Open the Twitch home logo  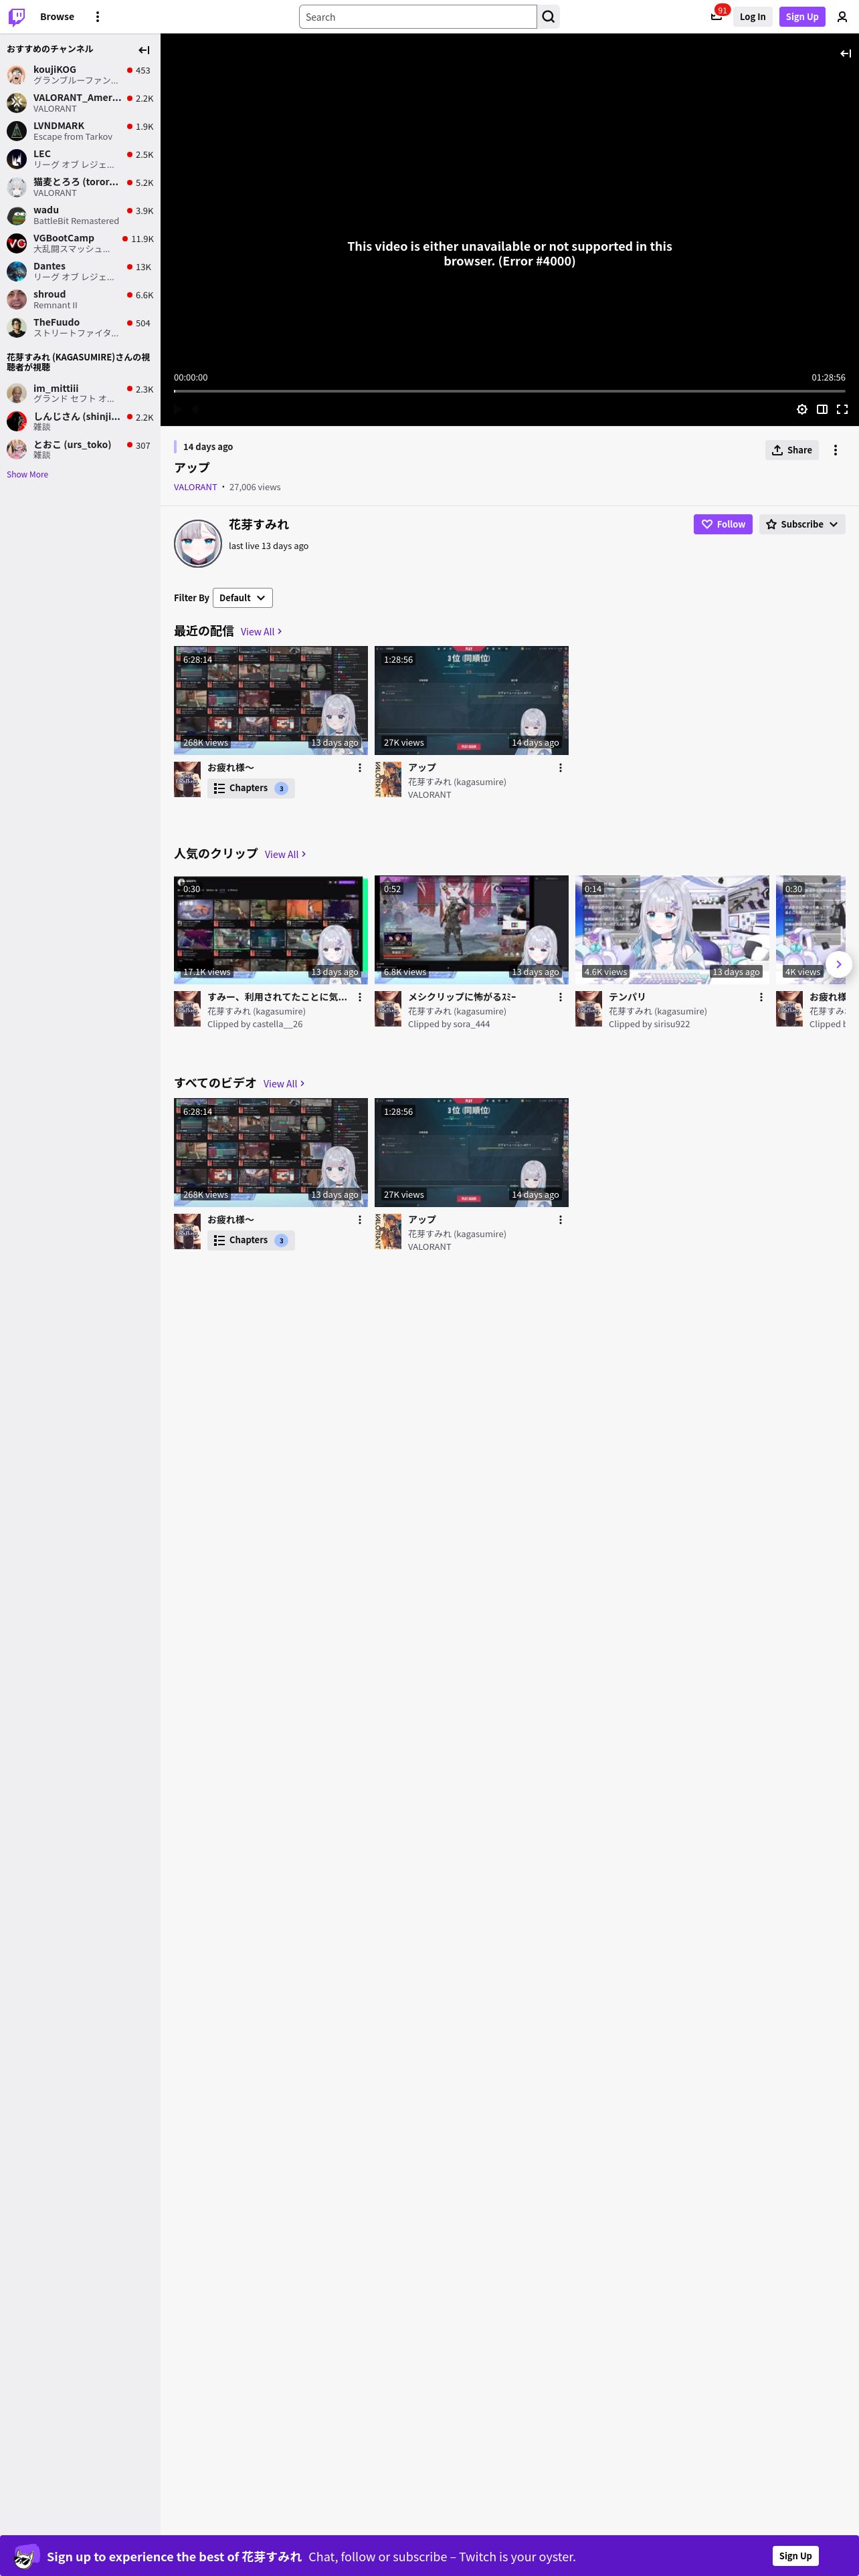(17, 17)
